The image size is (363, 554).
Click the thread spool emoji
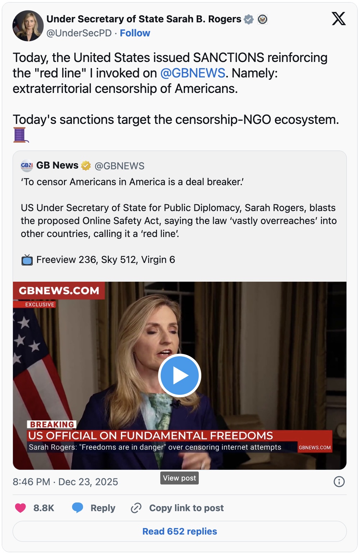[x=20, y=135]
